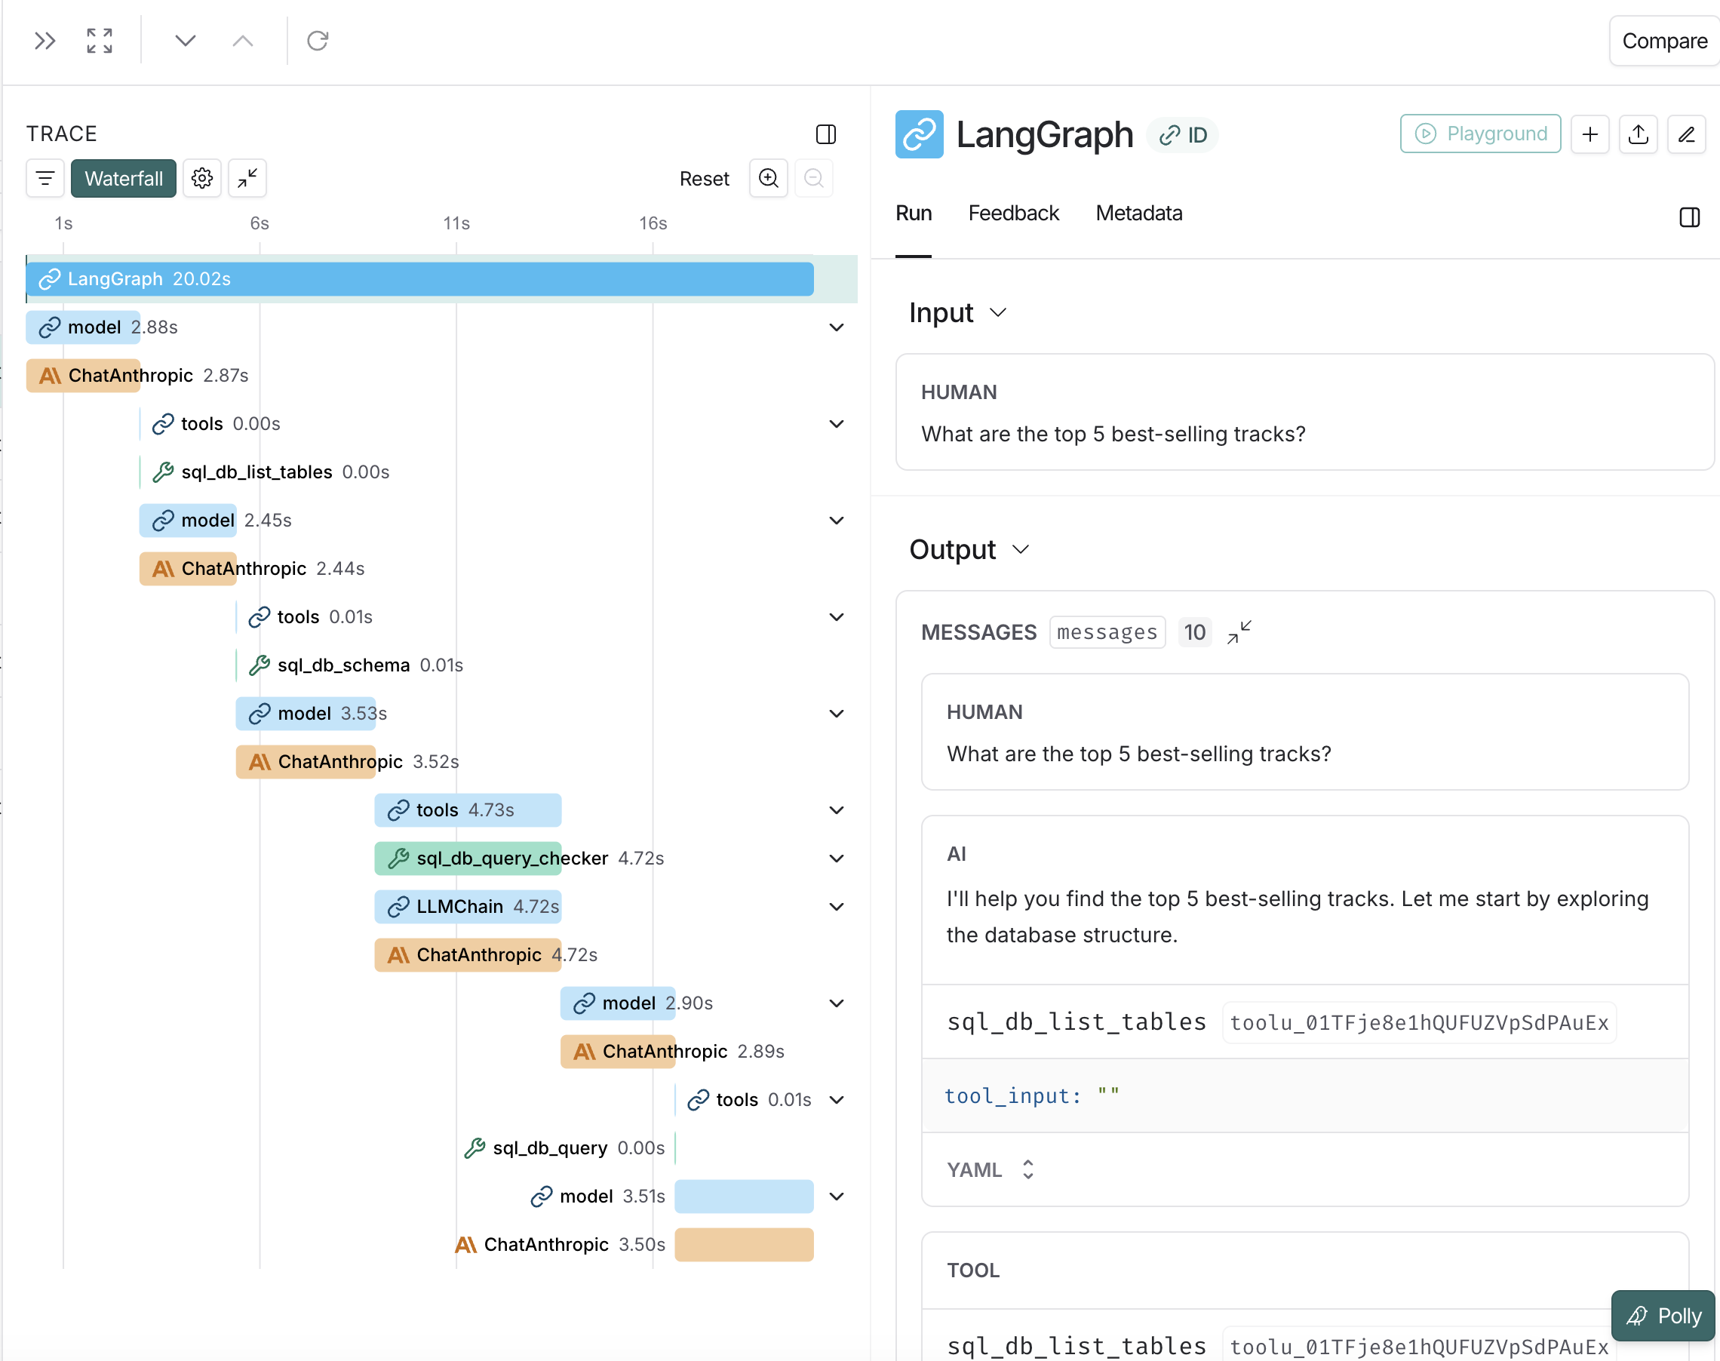Viewport: 1720px width, 1361px height.
Task: Switch to the Metadata tab
Action: coord(1138,213)
